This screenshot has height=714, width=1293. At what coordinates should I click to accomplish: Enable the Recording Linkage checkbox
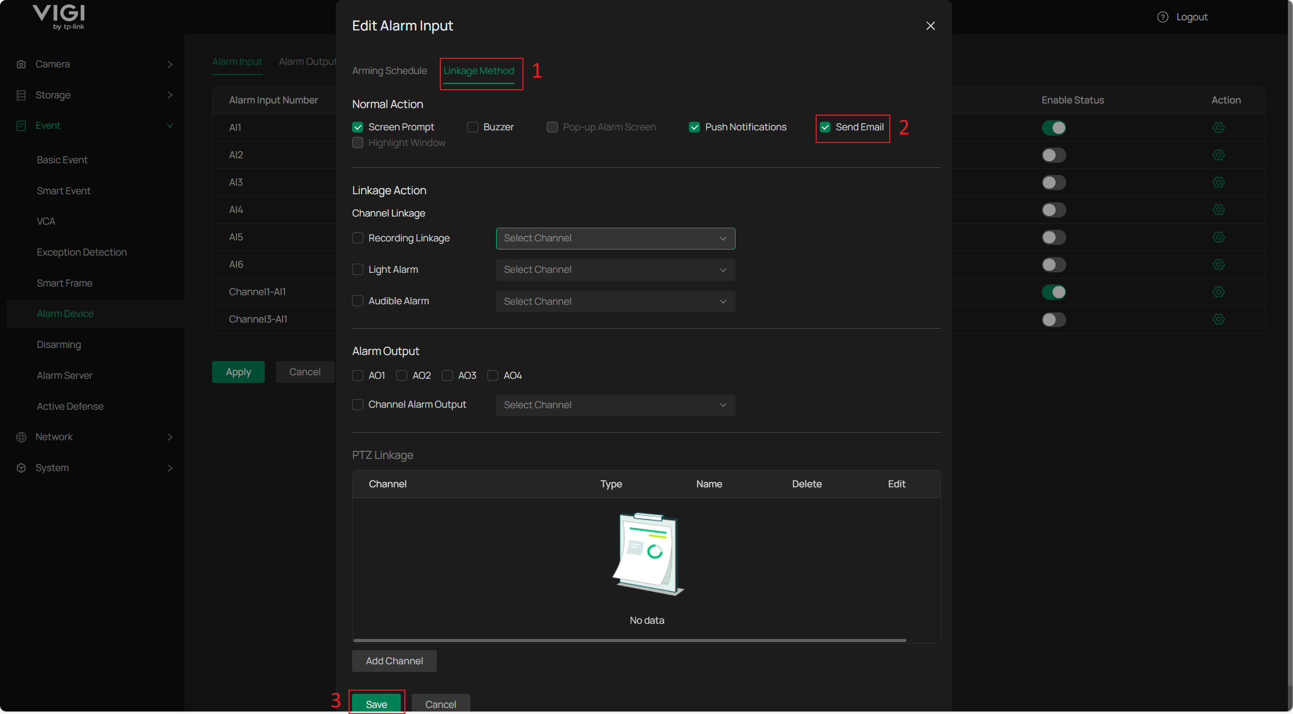(x=357, y=238)
